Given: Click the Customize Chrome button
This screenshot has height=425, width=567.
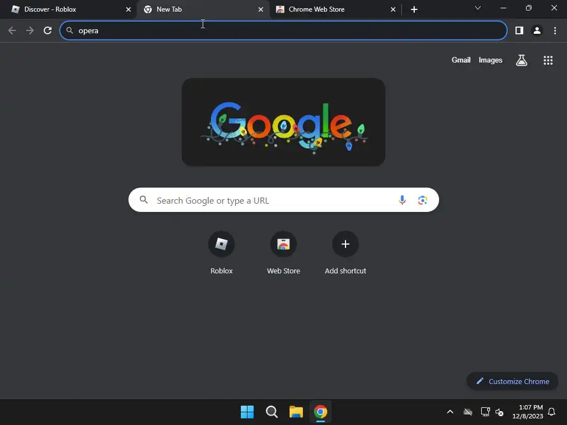Looking at the screenshot, I should (x=512, y=381).
